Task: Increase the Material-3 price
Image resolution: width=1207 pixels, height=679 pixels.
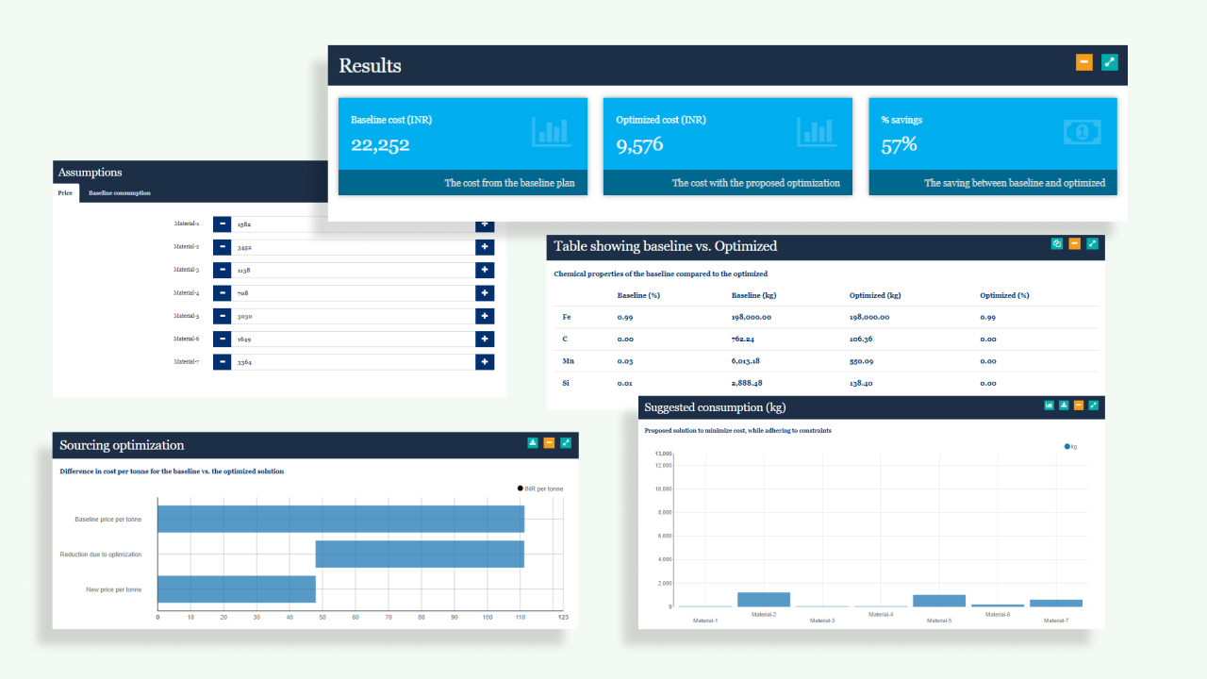Action: pyautogui.click(x=485, y=271)
